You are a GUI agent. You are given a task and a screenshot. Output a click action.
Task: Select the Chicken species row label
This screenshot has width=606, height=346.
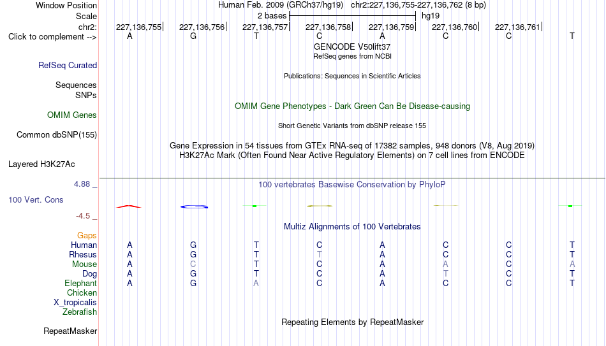point(82,292)
